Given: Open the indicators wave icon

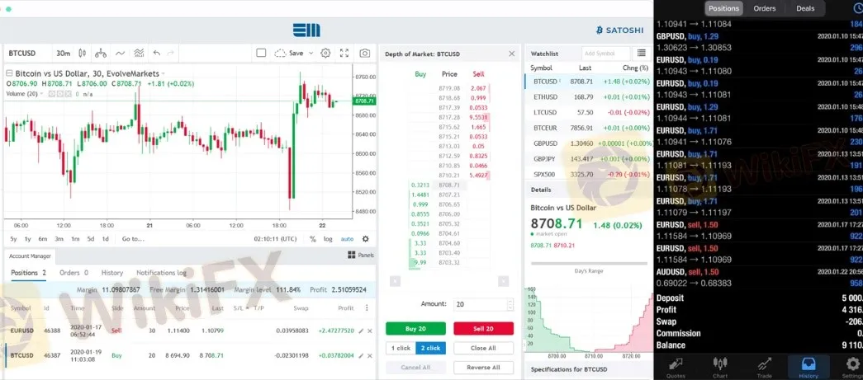Looking at the screenshot, I should click(120, 54).
